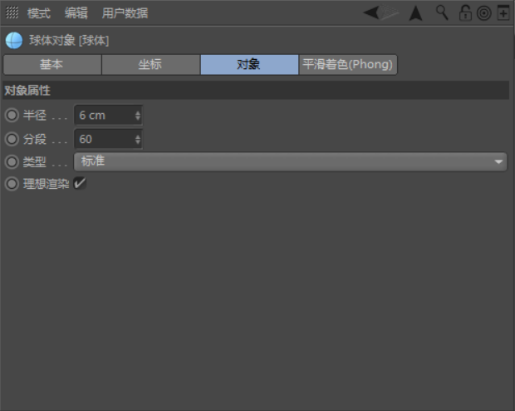Open the 模式 menu
The width and height of the screenshot is (515, 411).
click(x=38, y=13)
